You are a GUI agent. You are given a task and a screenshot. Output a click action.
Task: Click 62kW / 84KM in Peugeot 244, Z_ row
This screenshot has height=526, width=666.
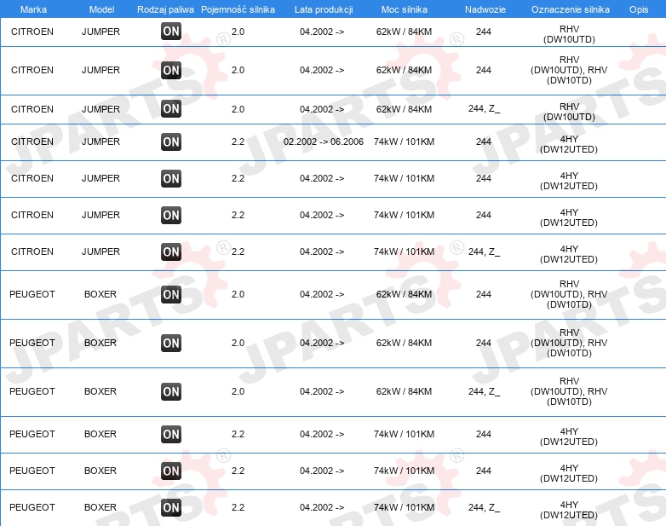tap(404, 391)
